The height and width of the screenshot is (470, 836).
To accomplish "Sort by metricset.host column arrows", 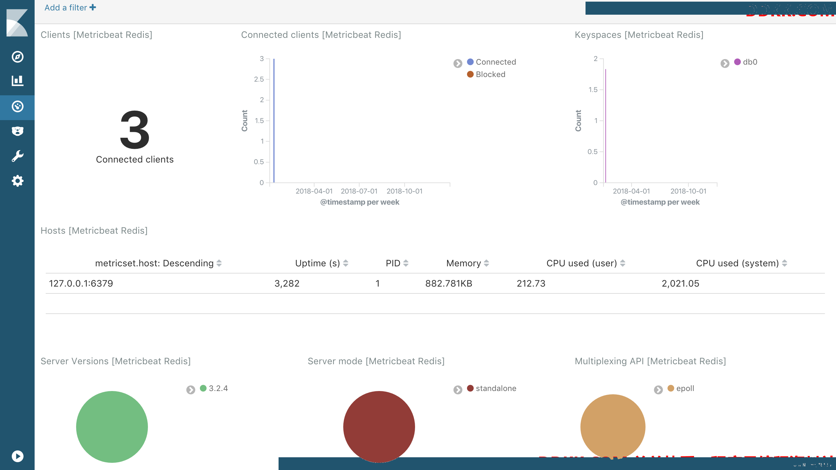I will click(219, 263).
